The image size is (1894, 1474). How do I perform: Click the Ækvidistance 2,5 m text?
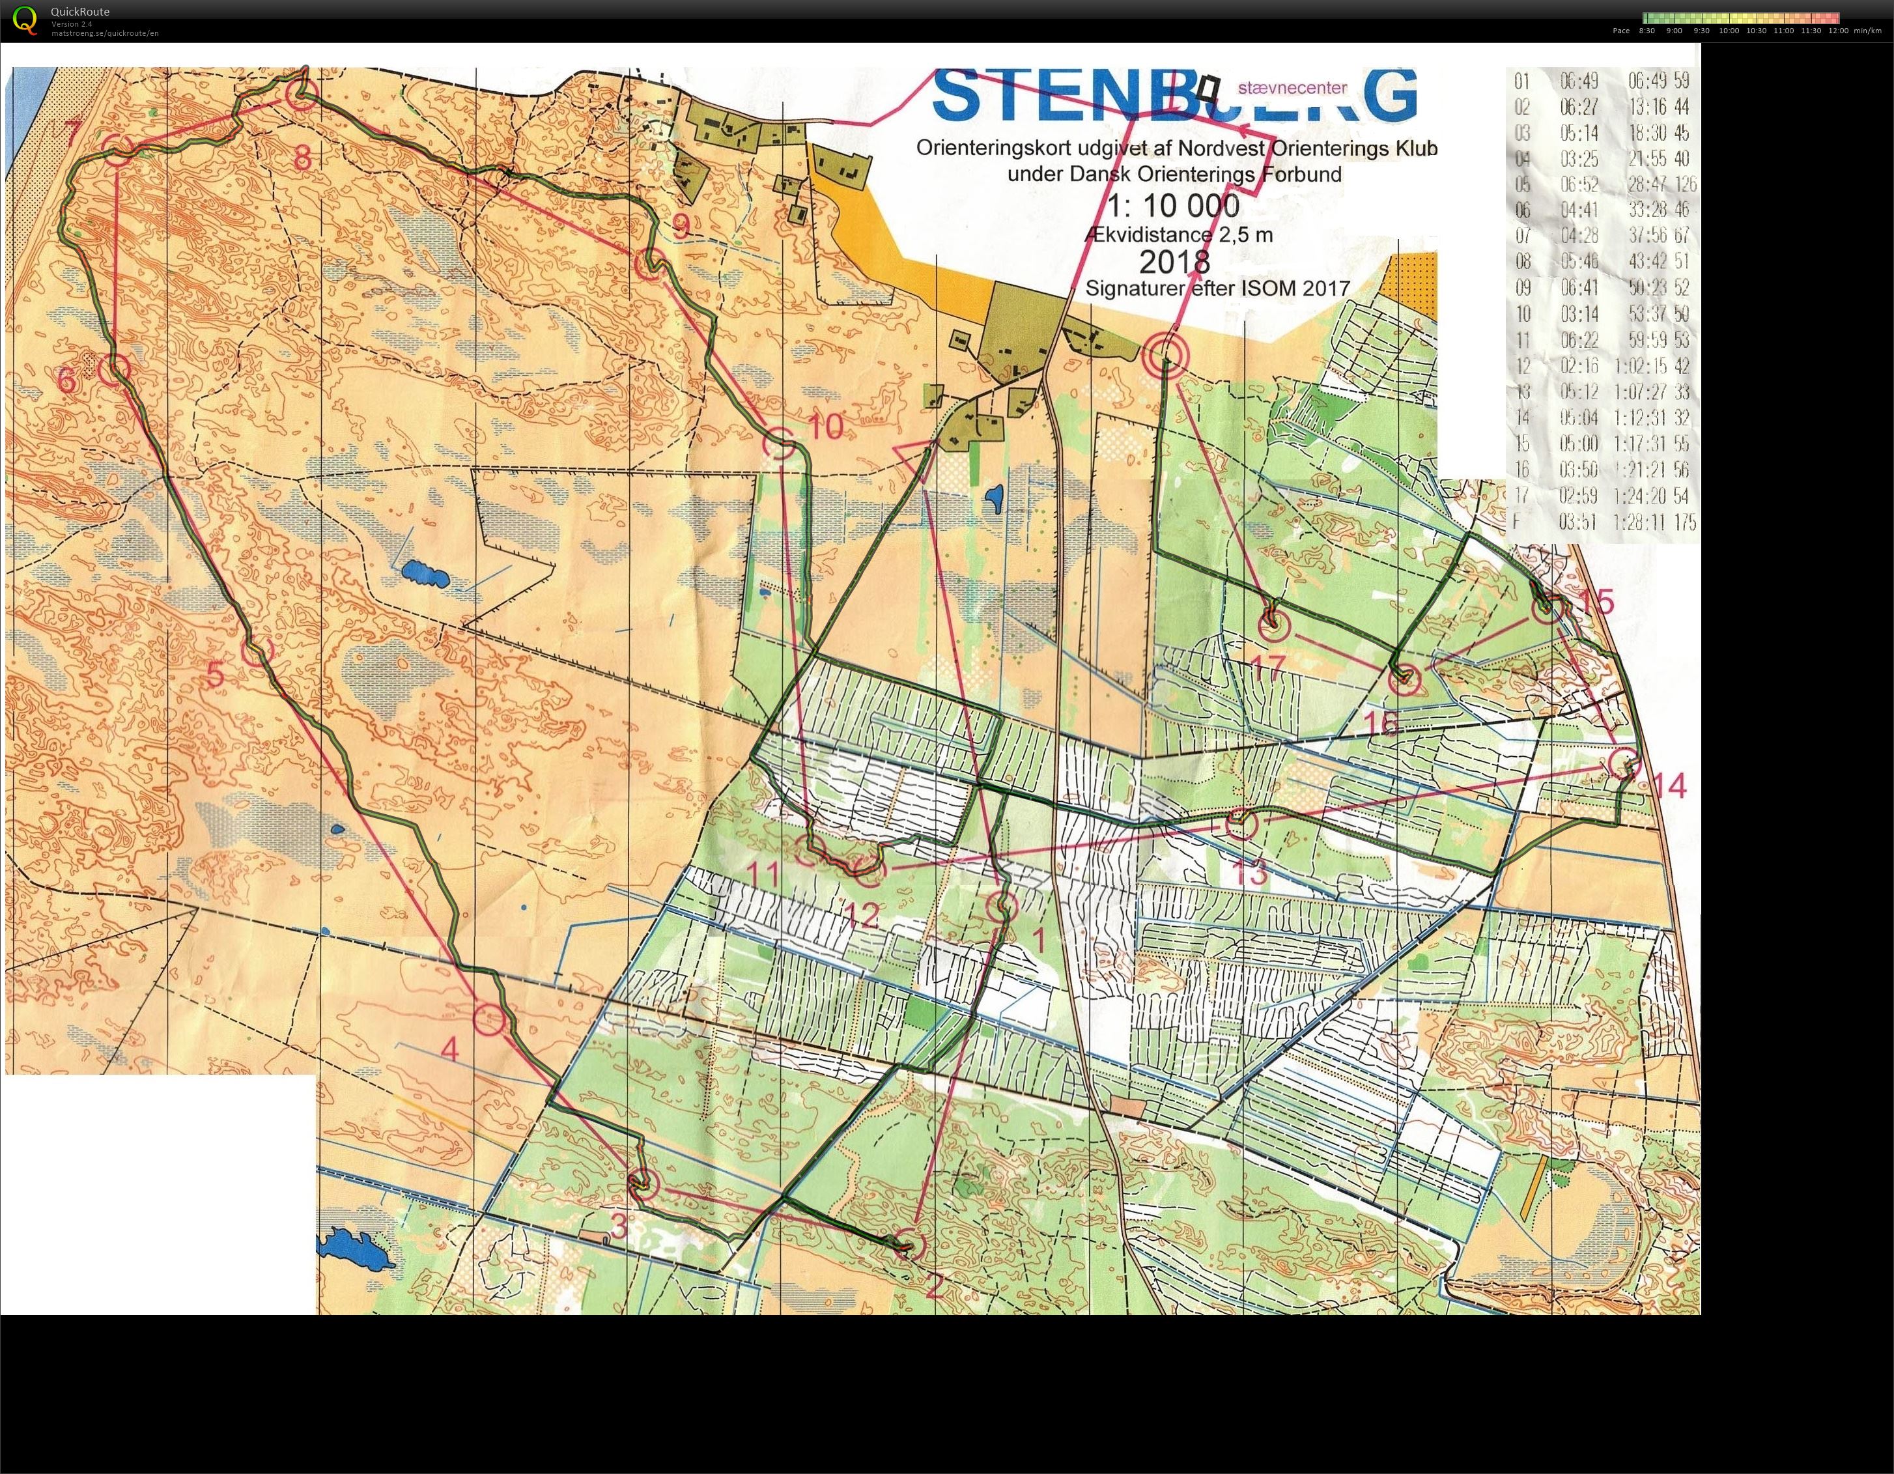pyautogui.click(x=1179, y=235)
